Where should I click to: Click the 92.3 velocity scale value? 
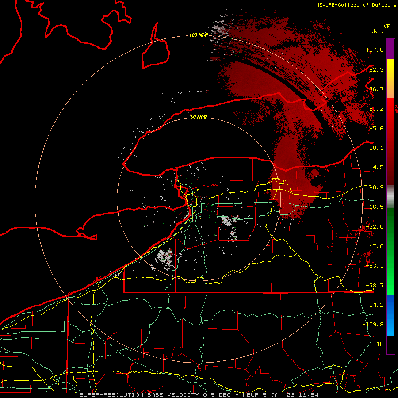(376, 69)
